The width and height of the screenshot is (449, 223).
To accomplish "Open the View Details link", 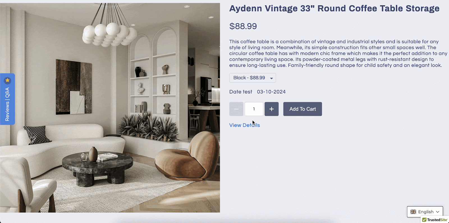I will [244, 125].
